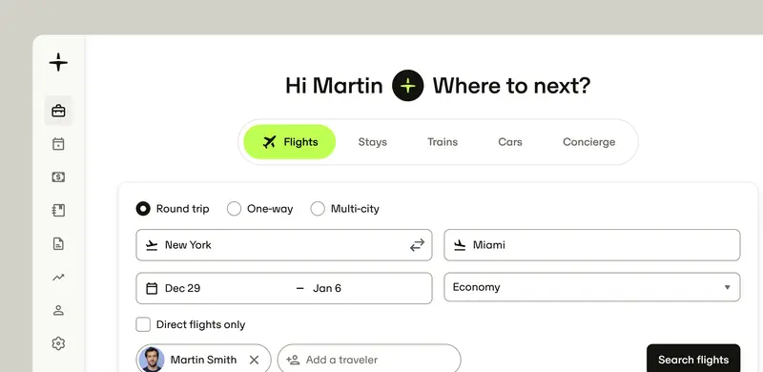This screenshot has width=763, height=372.
Task: Open the settings gear in sidebar
Action: pyautogui.click(x=58, y=343)
